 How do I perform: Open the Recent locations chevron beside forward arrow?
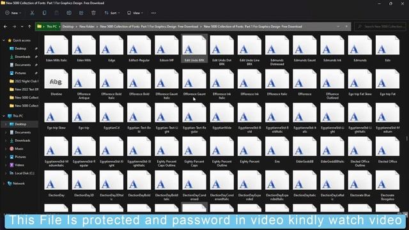(x=22, y=27)
